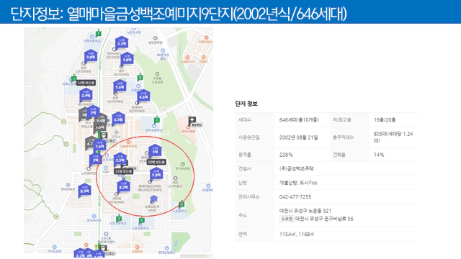The image size is (461, 259).
Task: Click the CGV location pin
Action: [x=106, y=168]
